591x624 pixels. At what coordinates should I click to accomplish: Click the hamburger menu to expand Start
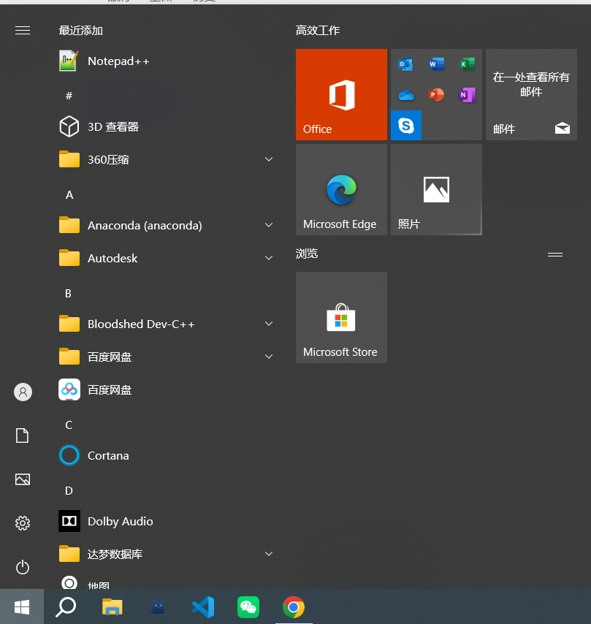(23, 30)
